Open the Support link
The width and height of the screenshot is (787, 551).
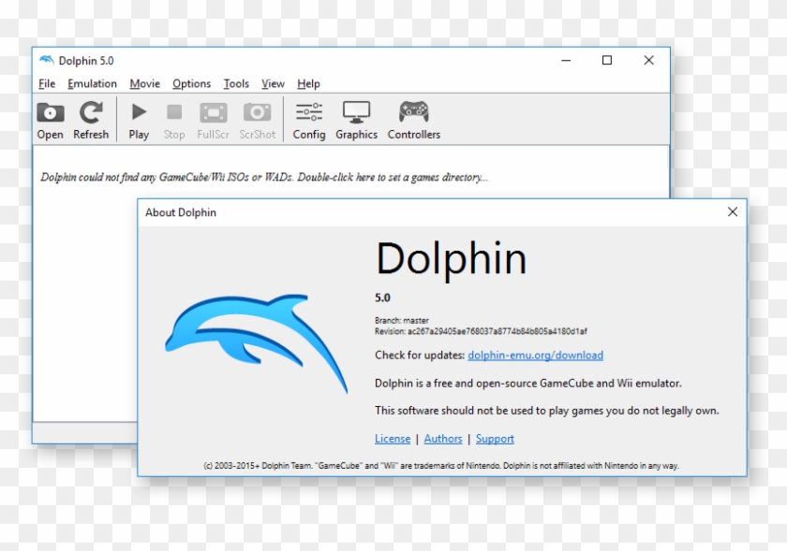(495, 438)
